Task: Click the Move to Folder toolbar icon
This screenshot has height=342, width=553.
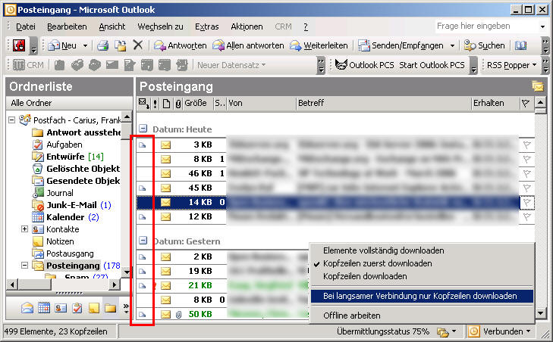Action: click(121, 45)
